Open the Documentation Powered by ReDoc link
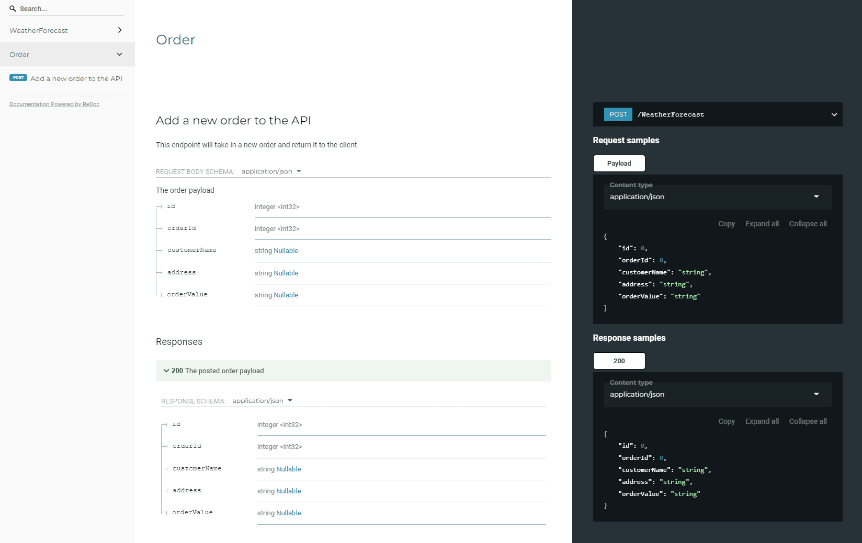Image resolution: width=862 pixels, height=543 pixels. coord(54,104)
